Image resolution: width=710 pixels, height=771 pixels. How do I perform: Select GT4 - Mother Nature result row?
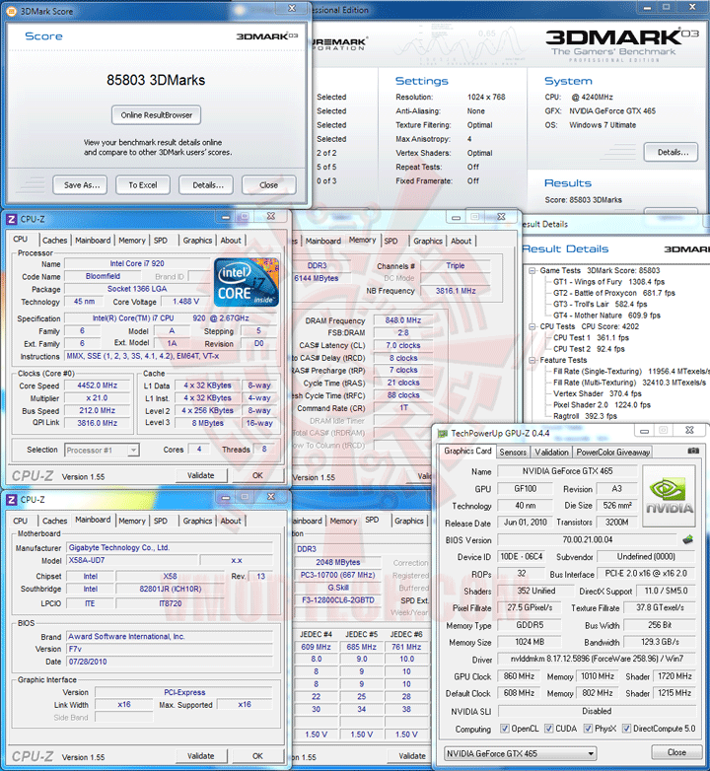click(x=606, y=315)
